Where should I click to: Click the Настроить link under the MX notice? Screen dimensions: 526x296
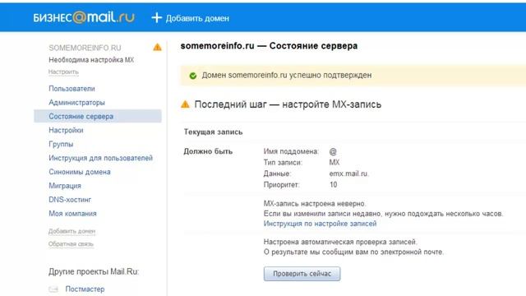pyautogui.click(x=63, y=72)
